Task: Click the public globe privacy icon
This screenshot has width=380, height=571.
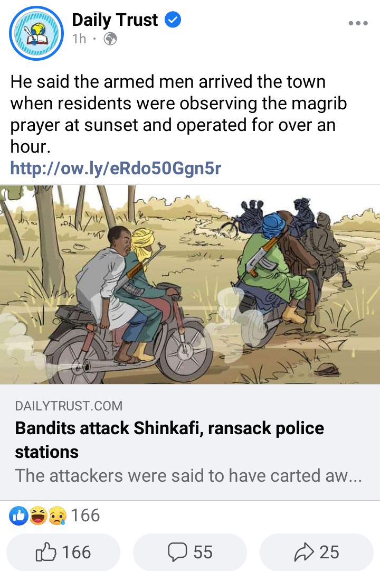Action: (110, 39)
